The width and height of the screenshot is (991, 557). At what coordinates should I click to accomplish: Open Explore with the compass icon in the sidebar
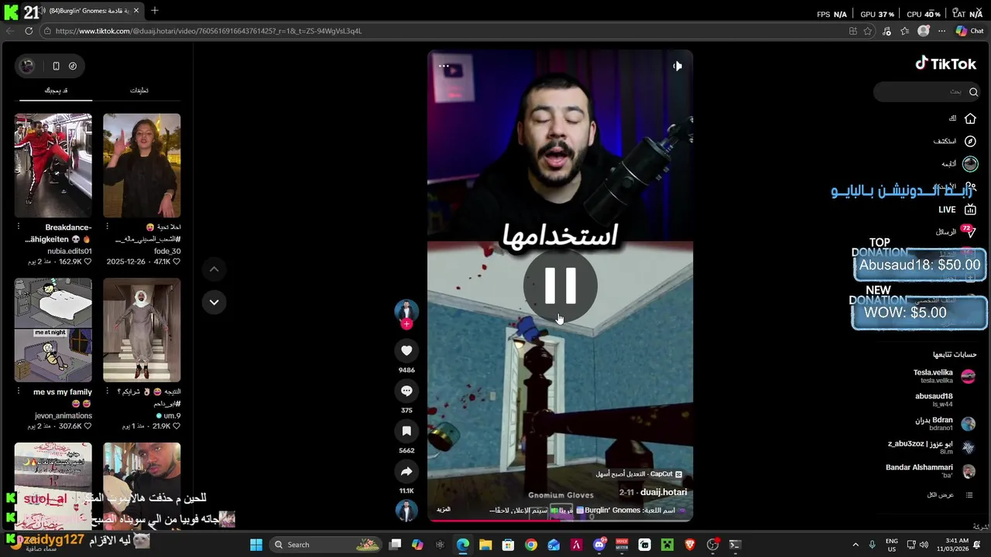[970, 142]
